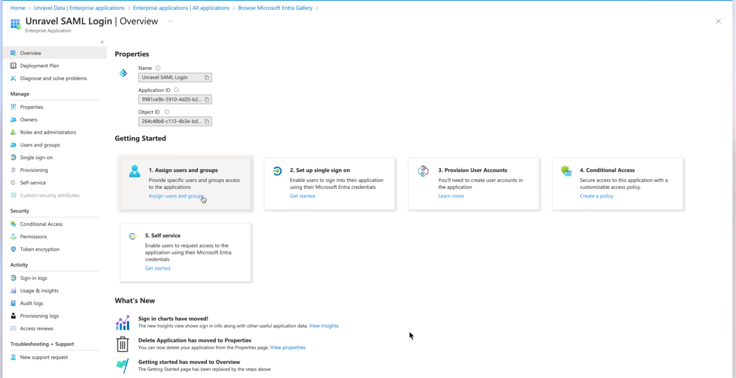Click the View insights link in What's New
This screenshot has height=378, width=736.
click(324, 326)
